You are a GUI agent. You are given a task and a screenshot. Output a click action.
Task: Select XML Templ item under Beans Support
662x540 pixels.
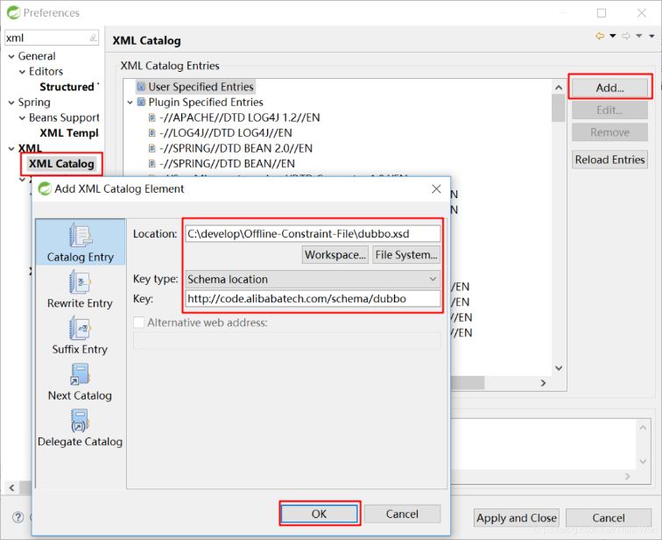69,133
